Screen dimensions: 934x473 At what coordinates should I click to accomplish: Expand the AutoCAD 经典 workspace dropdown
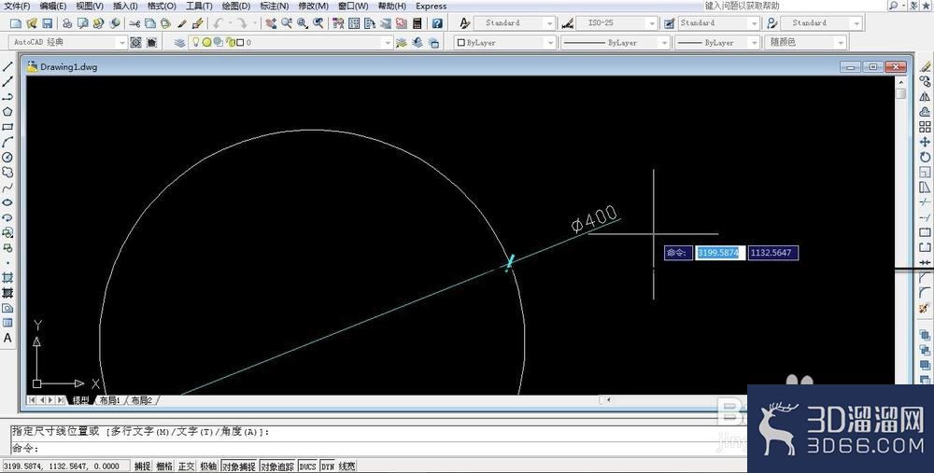click(x=68, y=42)
